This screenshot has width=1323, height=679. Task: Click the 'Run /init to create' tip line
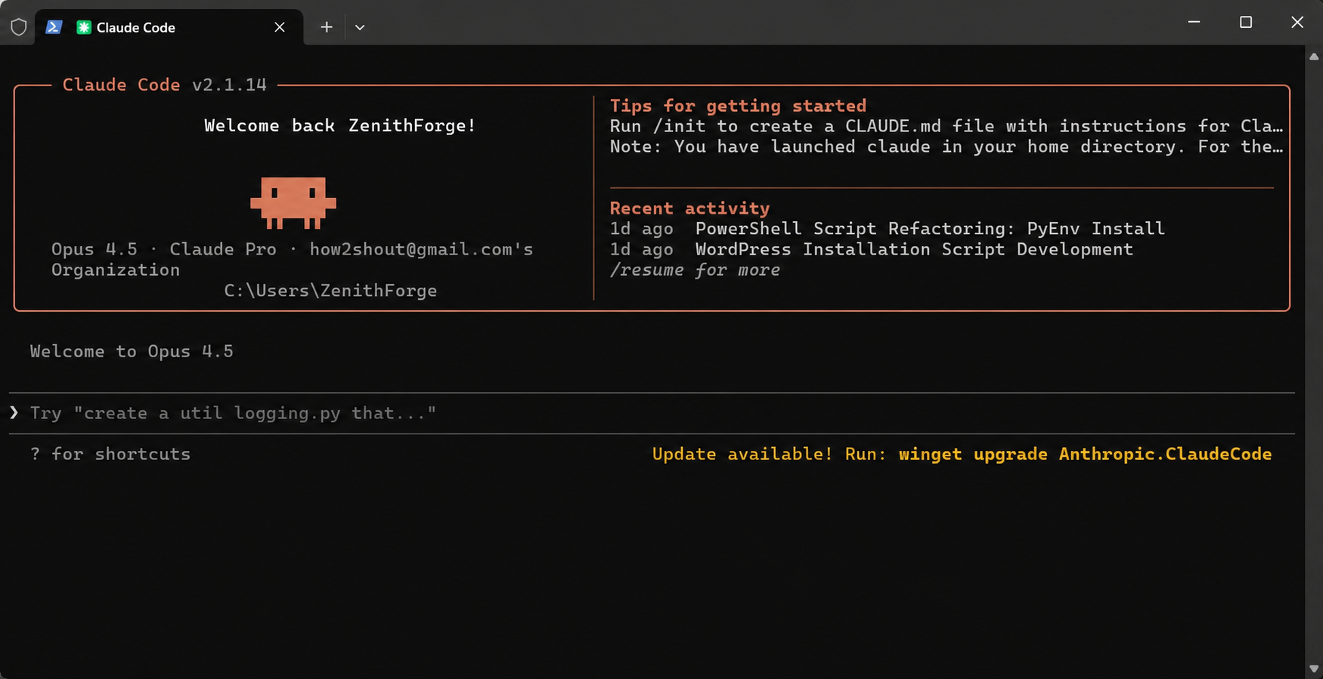947,126
